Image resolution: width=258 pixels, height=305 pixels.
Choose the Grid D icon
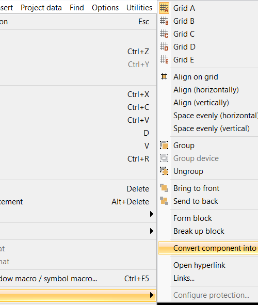coord(164,46)
